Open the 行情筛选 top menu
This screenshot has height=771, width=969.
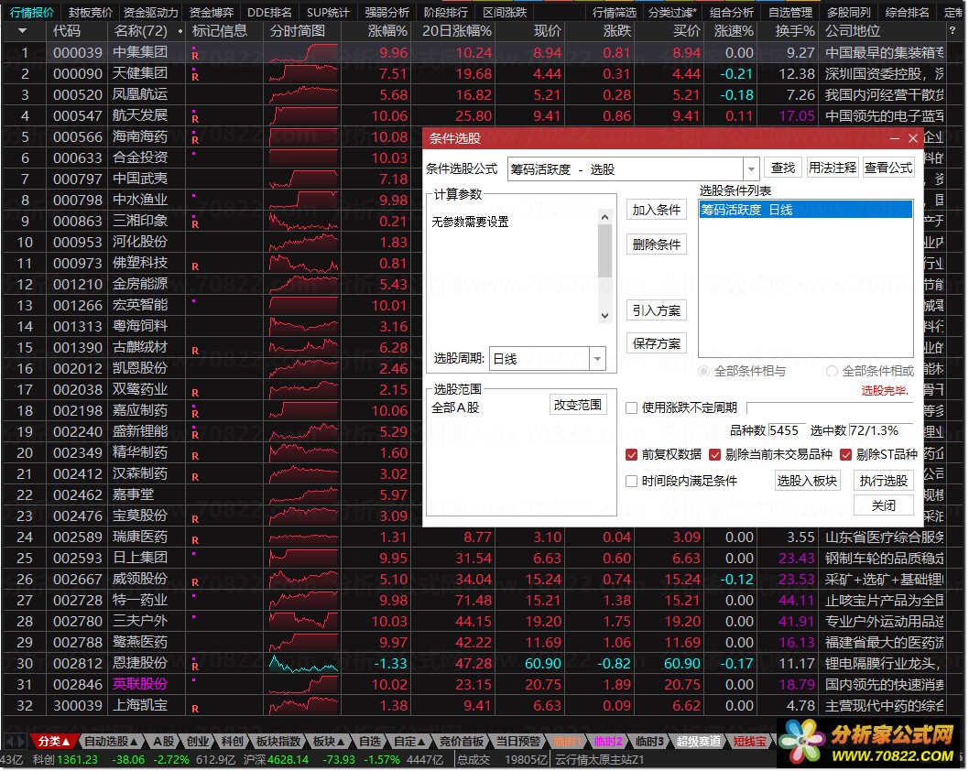point(614,12)
